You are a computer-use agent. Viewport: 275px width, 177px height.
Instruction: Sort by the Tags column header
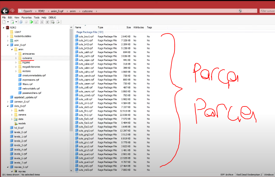pos(149,27)
